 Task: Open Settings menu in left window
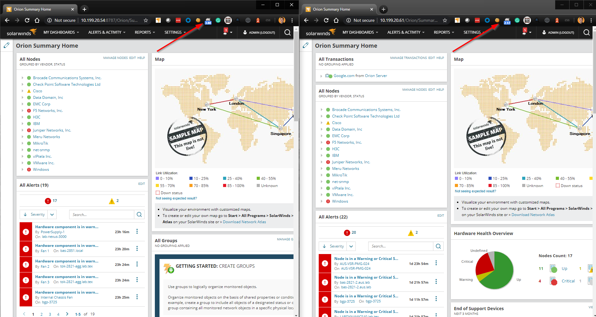[175, 32]
